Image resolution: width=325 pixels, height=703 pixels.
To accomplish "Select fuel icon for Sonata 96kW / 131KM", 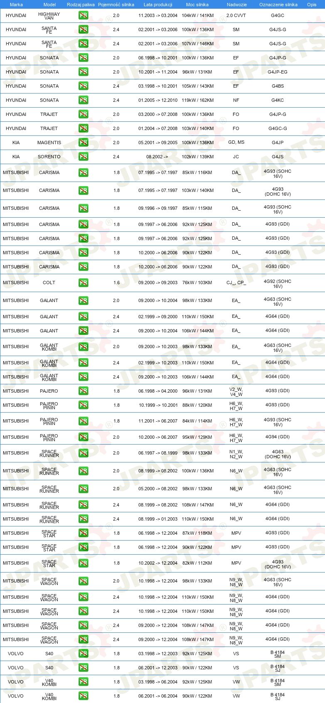I will coord(83,72).
